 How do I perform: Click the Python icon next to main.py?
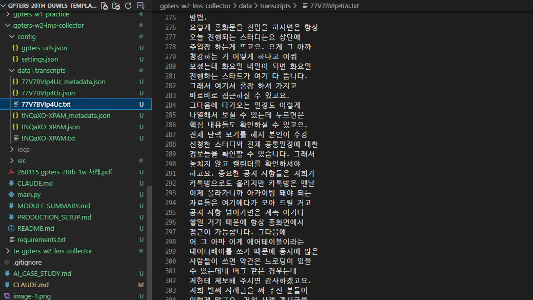11,195
